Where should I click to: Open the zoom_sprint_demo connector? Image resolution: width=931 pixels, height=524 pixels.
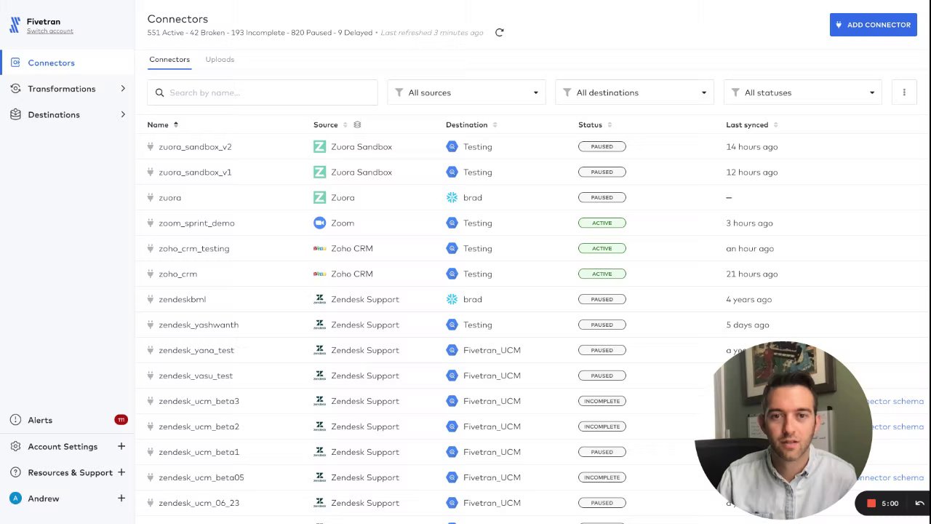tap(196, 223)
